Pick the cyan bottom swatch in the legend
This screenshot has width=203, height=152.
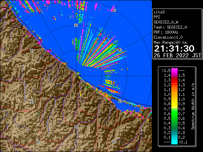click(x=174, y=142)
